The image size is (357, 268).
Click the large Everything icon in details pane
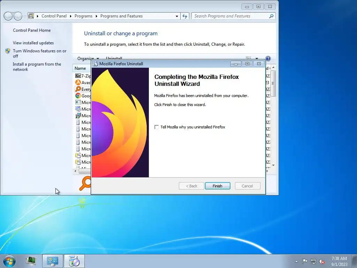point(85,184)
